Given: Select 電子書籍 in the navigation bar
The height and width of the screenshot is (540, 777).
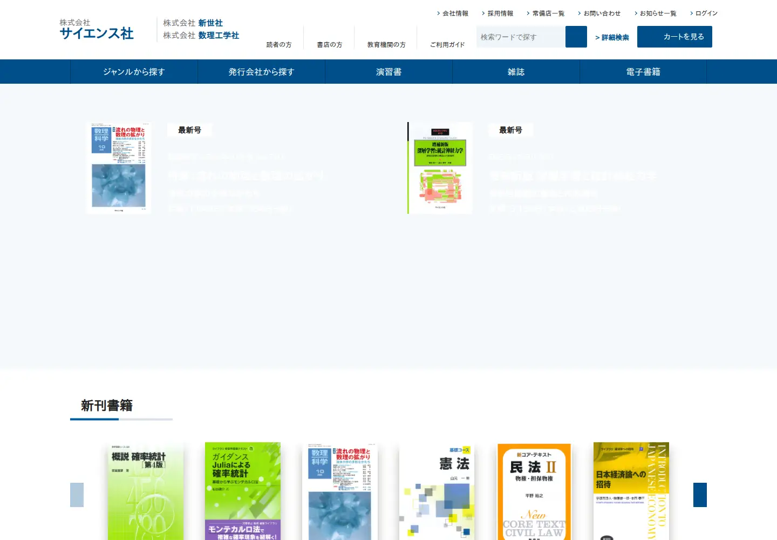Looking at the screenshot, I should pyautogui.click(x=643, y=72).
